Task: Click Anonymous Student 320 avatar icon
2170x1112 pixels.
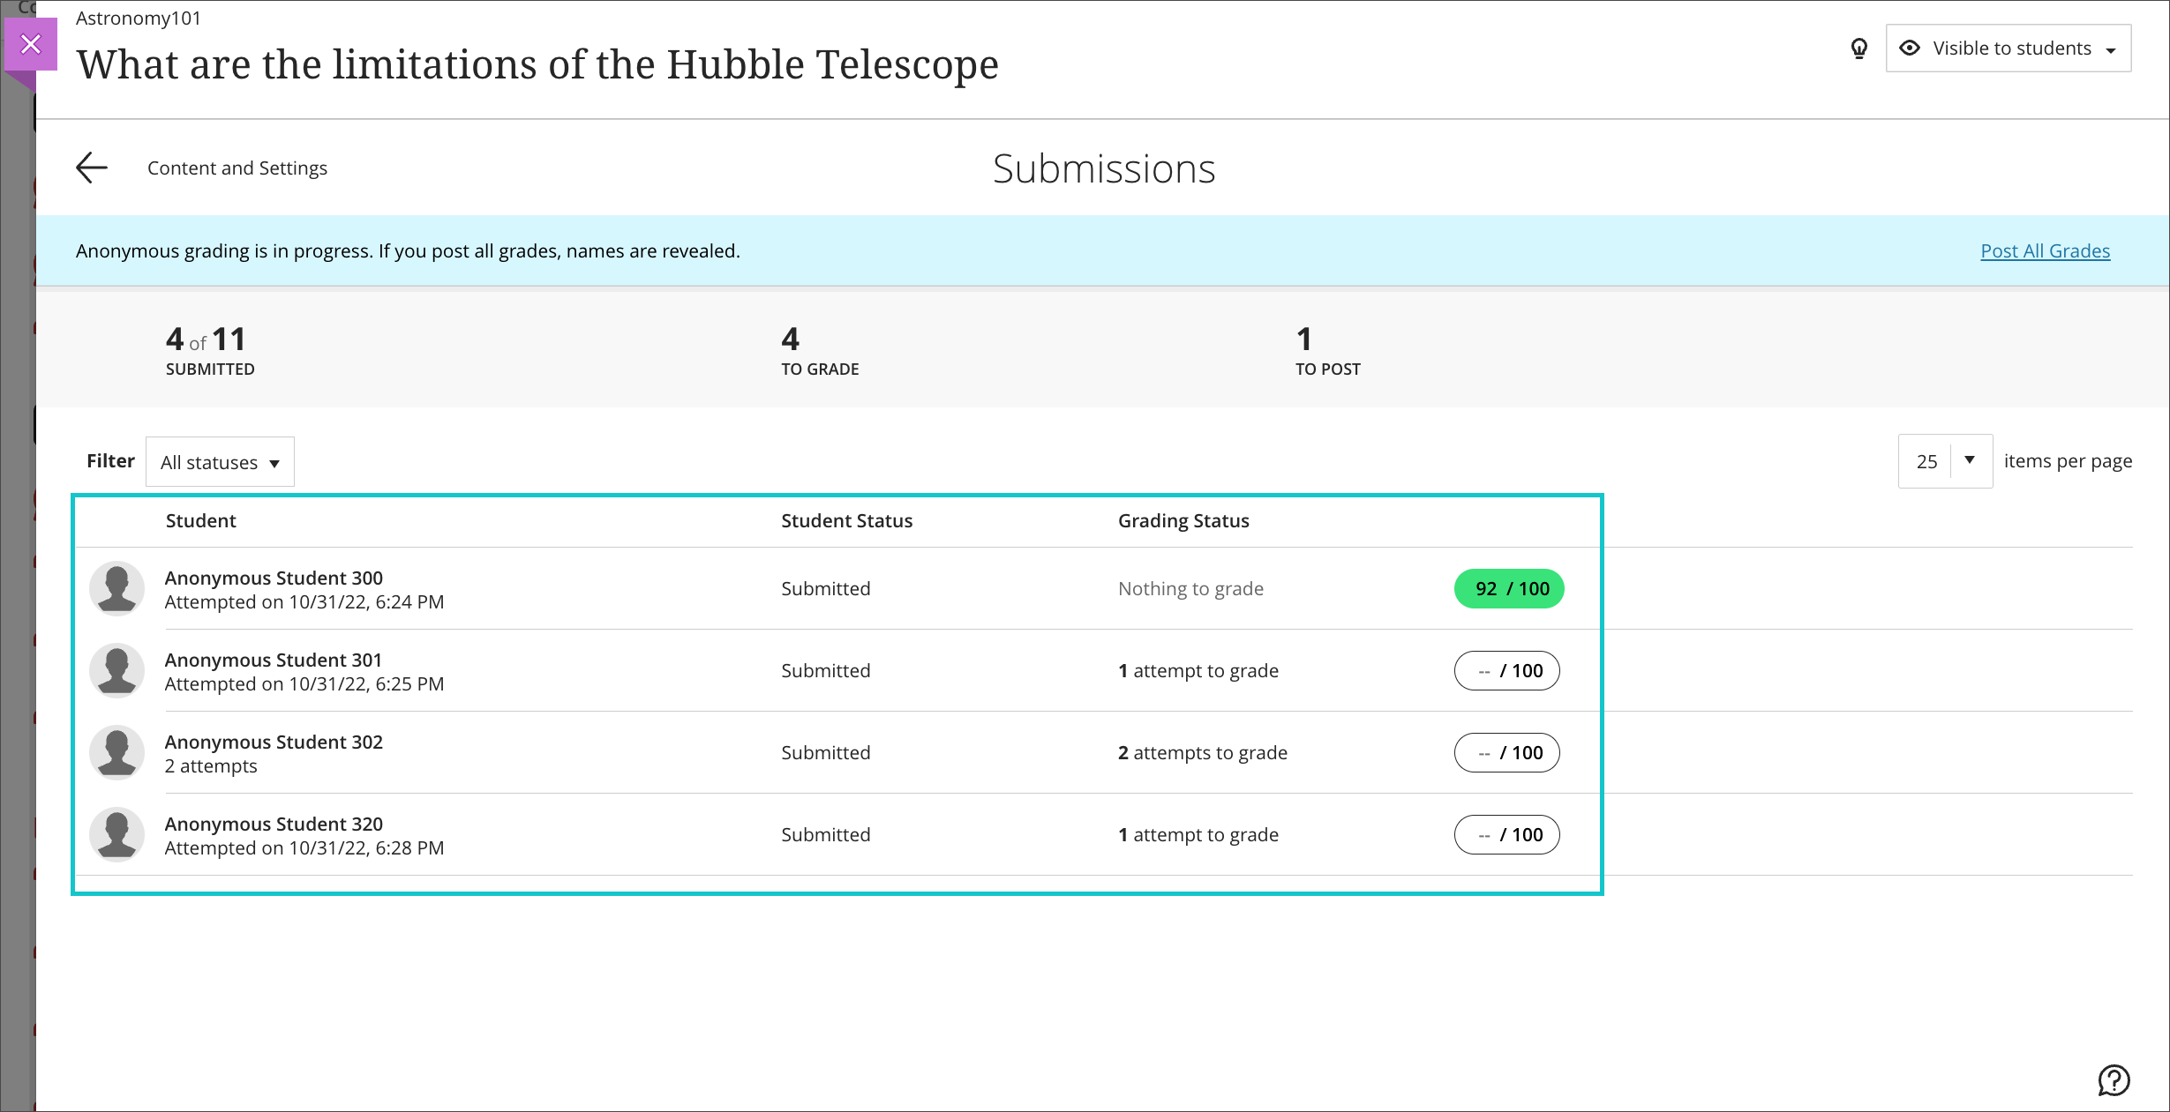Action: pos(115,832)
